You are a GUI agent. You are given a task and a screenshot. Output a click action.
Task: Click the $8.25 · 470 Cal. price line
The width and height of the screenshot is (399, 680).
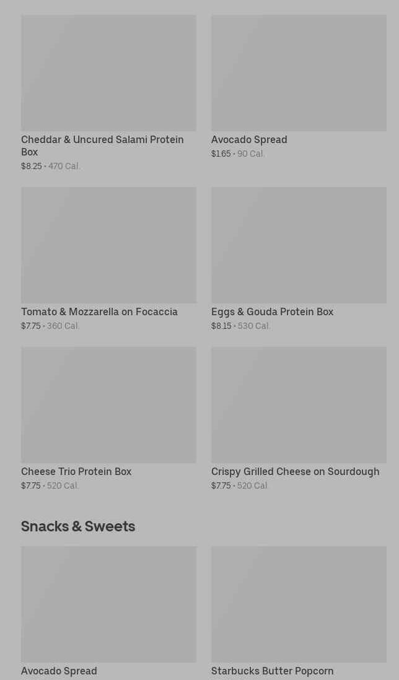coord(51,167)
